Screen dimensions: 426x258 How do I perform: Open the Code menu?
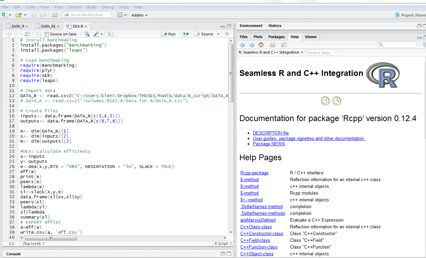30,7
